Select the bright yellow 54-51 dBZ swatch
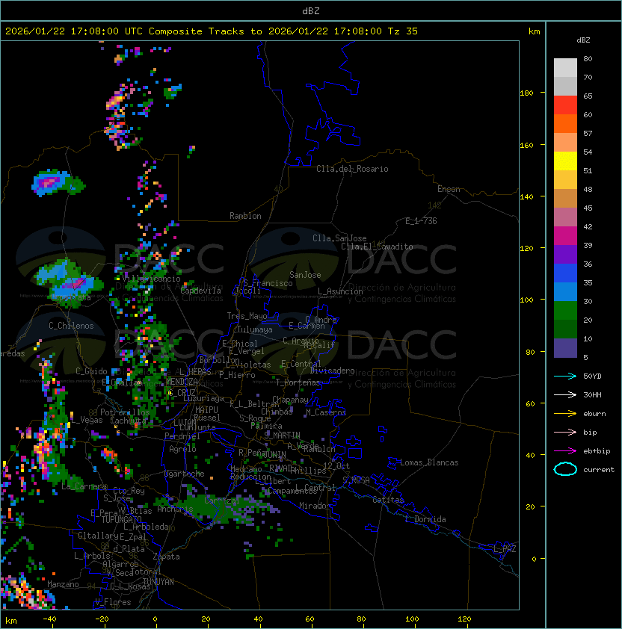This screenshot has height=629, width=622. [565, 161]
